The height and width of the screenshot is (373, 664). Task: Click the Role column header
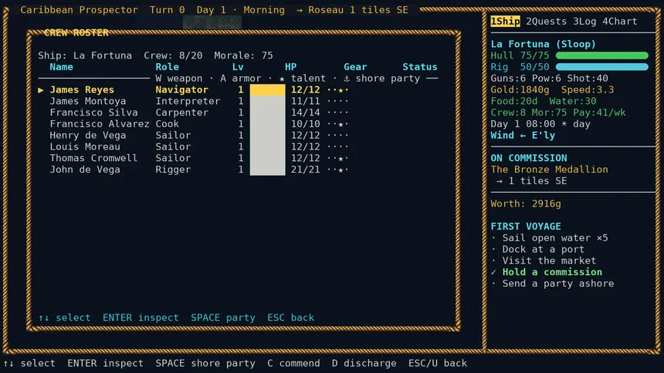(167, 67)
